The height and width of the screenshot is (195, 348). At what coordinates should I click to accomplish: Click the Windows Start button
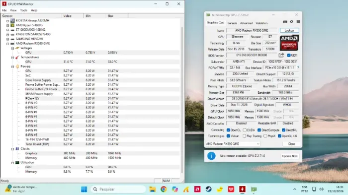[x=84, y=189]
